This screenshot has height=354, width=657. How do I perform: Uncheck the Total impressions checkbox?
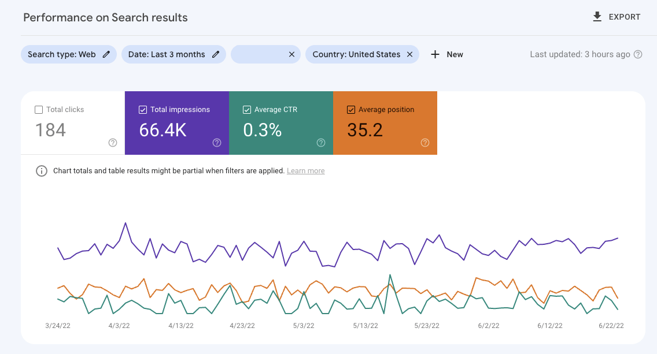(142, 109)
